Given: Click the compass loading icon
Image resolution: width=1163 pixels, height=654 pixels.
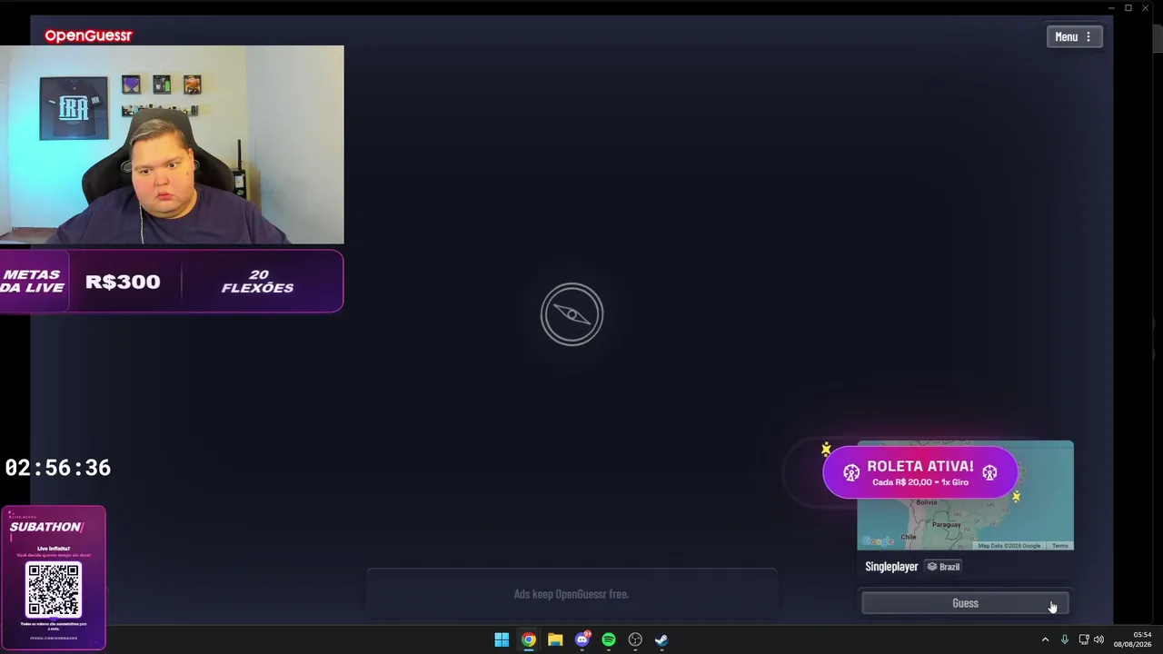Looking at the screenshot, I should tap(572, 314).
